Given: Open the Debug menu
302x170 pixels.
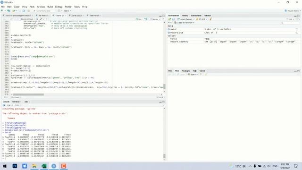Looking at the screenshot, I should coord(59,7).
